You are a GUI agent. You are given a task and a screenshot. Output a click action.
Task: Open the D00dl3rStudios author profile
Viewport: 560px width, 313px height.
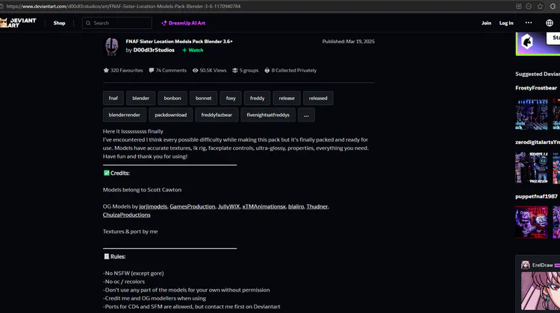154,50
